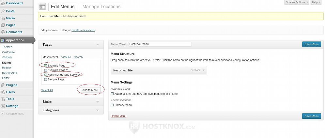Click the Delete Menu link
The width and height of the screenshot is (325, 138).
pos(118,116)
